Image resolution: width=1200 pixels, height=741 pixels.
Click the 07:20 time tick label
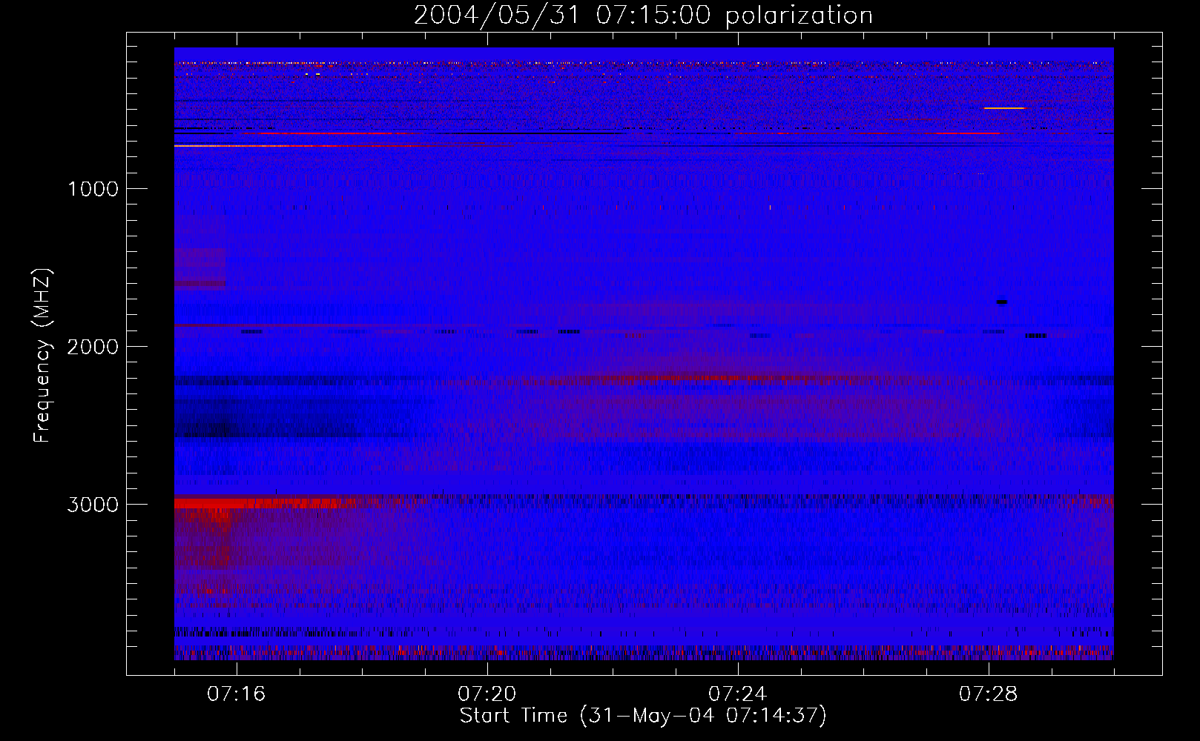click(487, 694)
